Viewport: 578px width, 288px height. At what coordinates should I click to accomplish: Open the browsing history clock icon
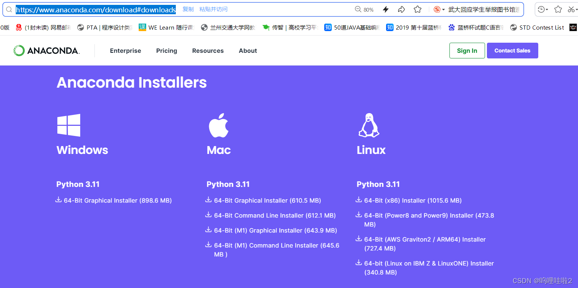click(x=541, y=9)
